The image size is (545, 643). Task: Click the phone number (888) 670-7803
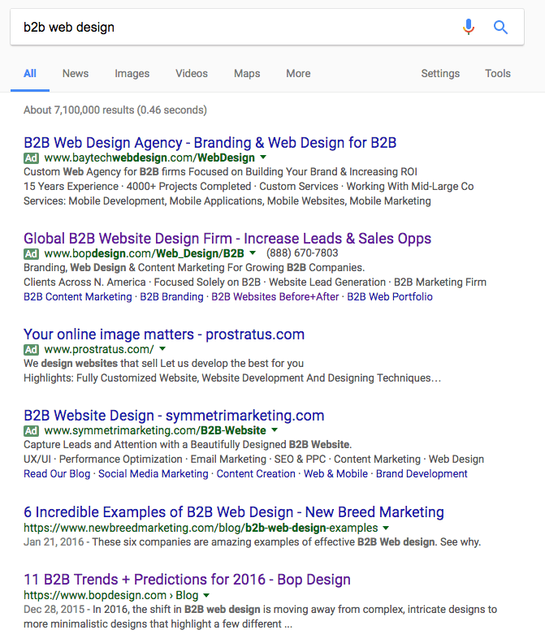click(302, 253)
